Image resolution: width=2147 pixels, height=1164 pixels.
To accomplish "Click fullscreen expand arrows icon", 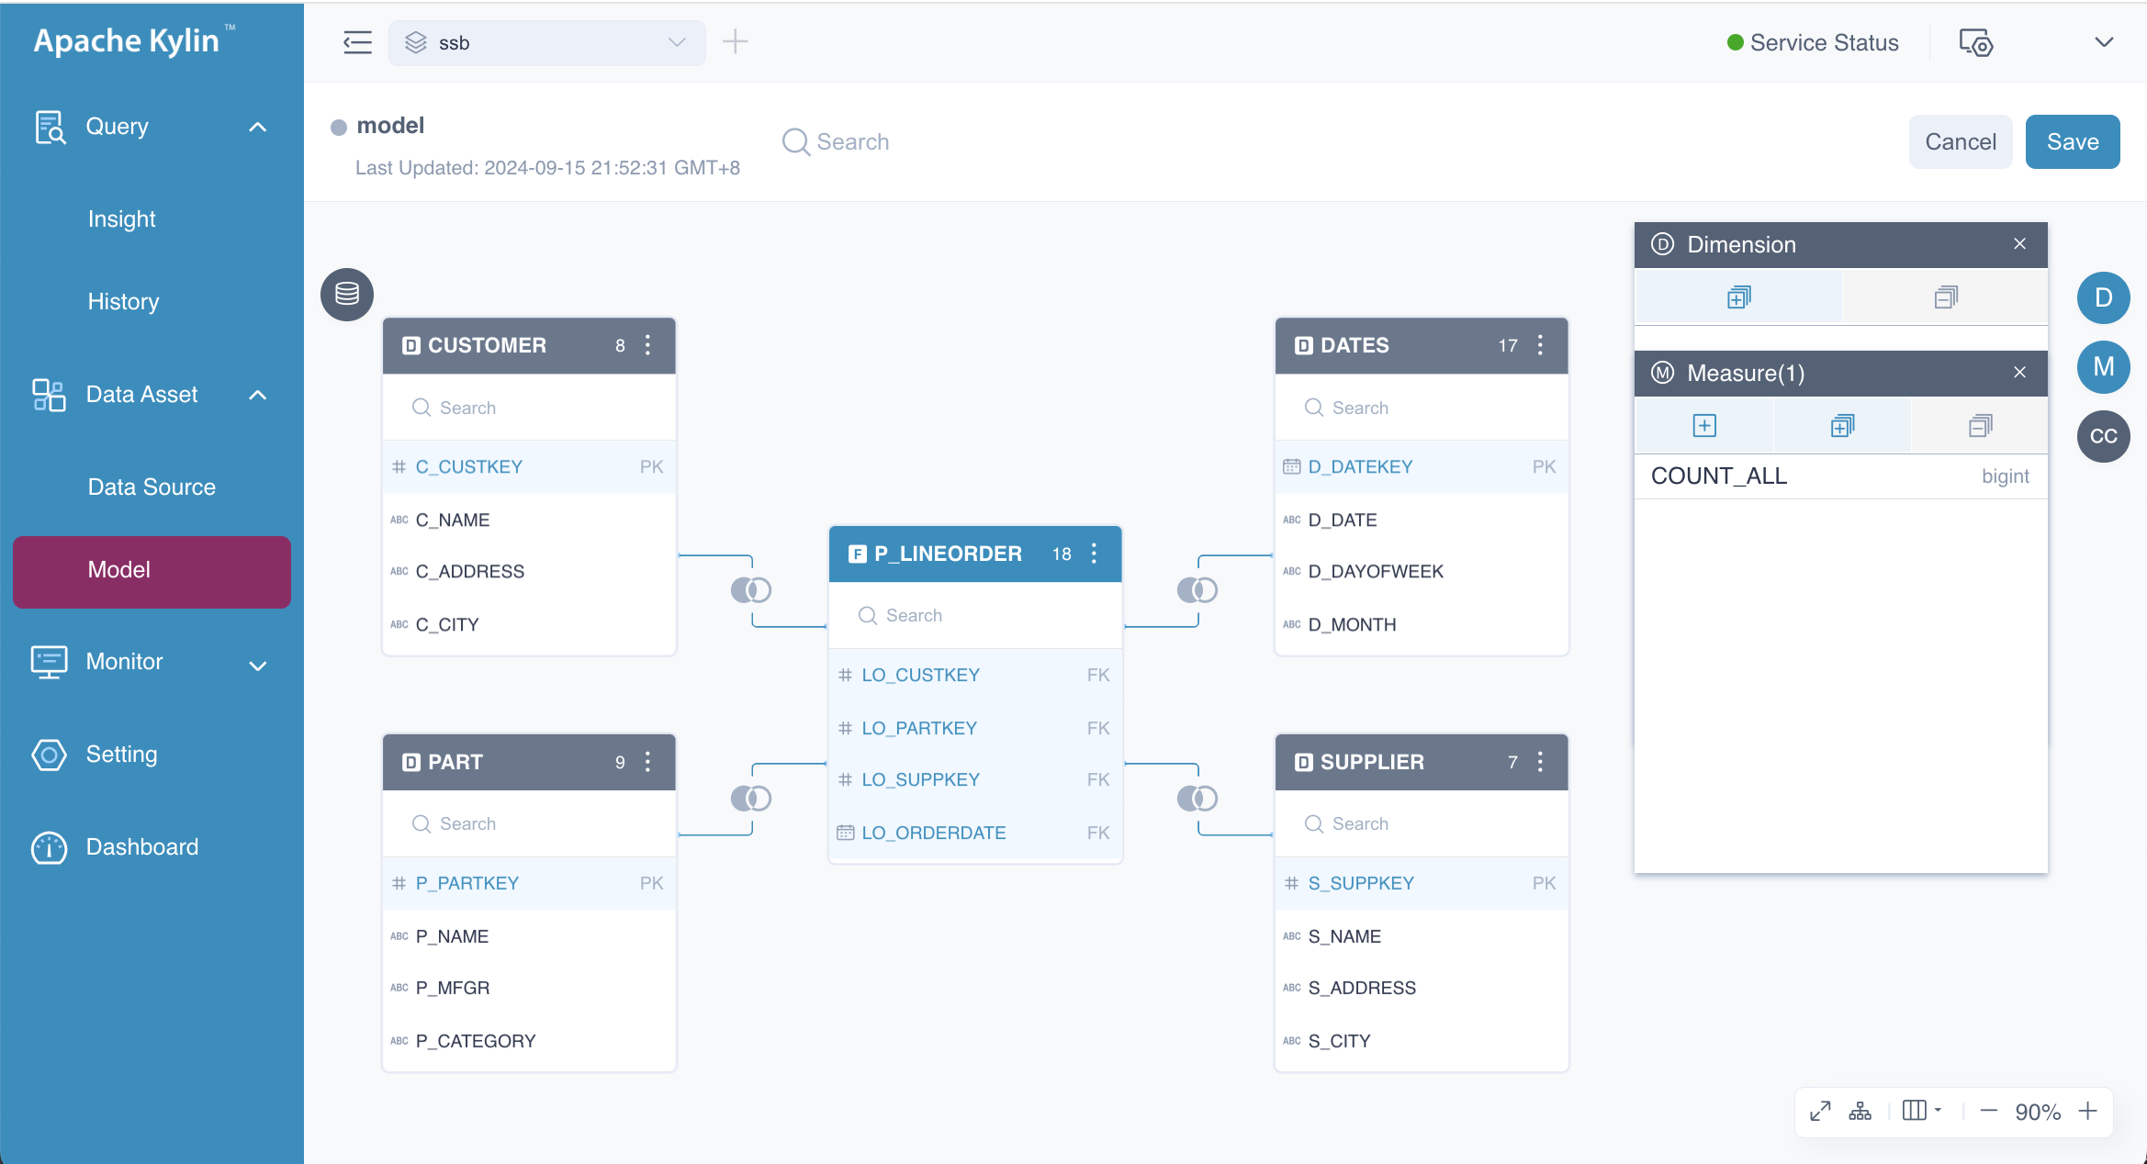I will tap(1819, 1112).
